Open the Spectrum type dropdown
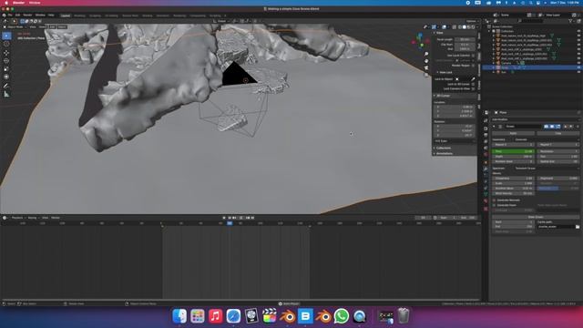The width and height of the screenshot is (583, 328). tap(547, 168)
